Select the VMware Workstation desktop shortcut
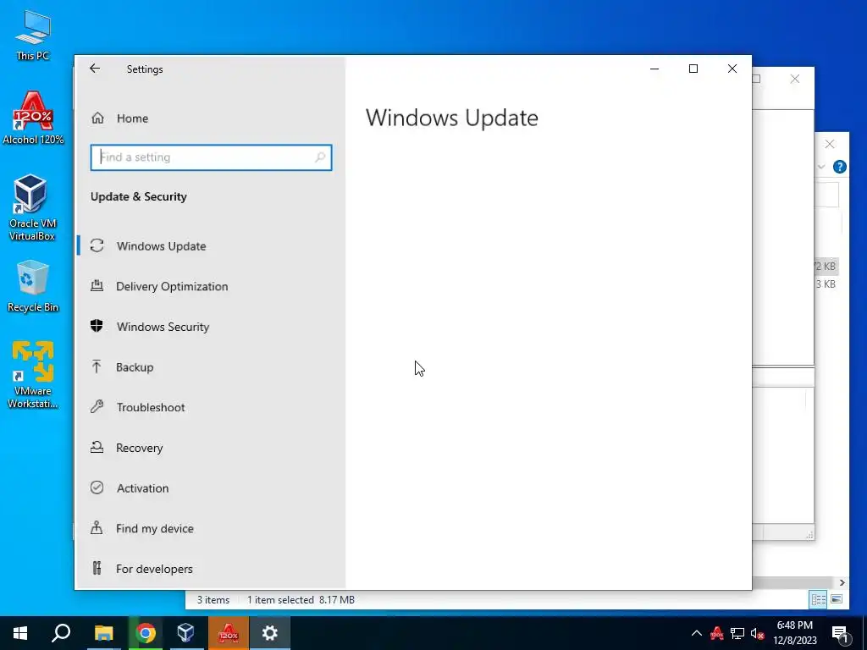867x650 pixels. [33, 375]
